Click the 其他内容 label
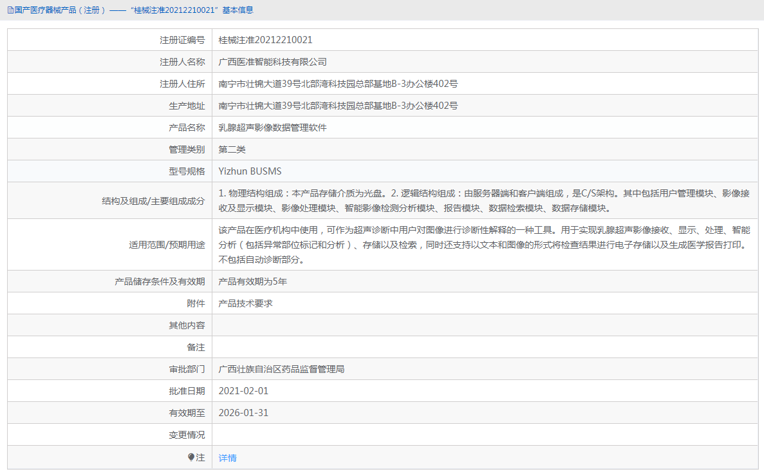This screenshot has width=764, height=476. tap(187, 325)
